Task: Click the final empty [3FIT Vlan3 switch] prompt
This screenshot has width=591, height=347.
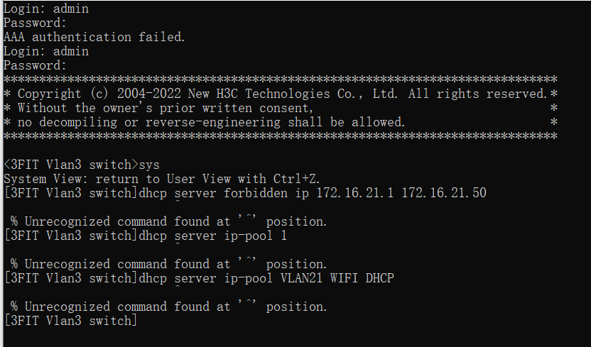Action: click(70, 321)
